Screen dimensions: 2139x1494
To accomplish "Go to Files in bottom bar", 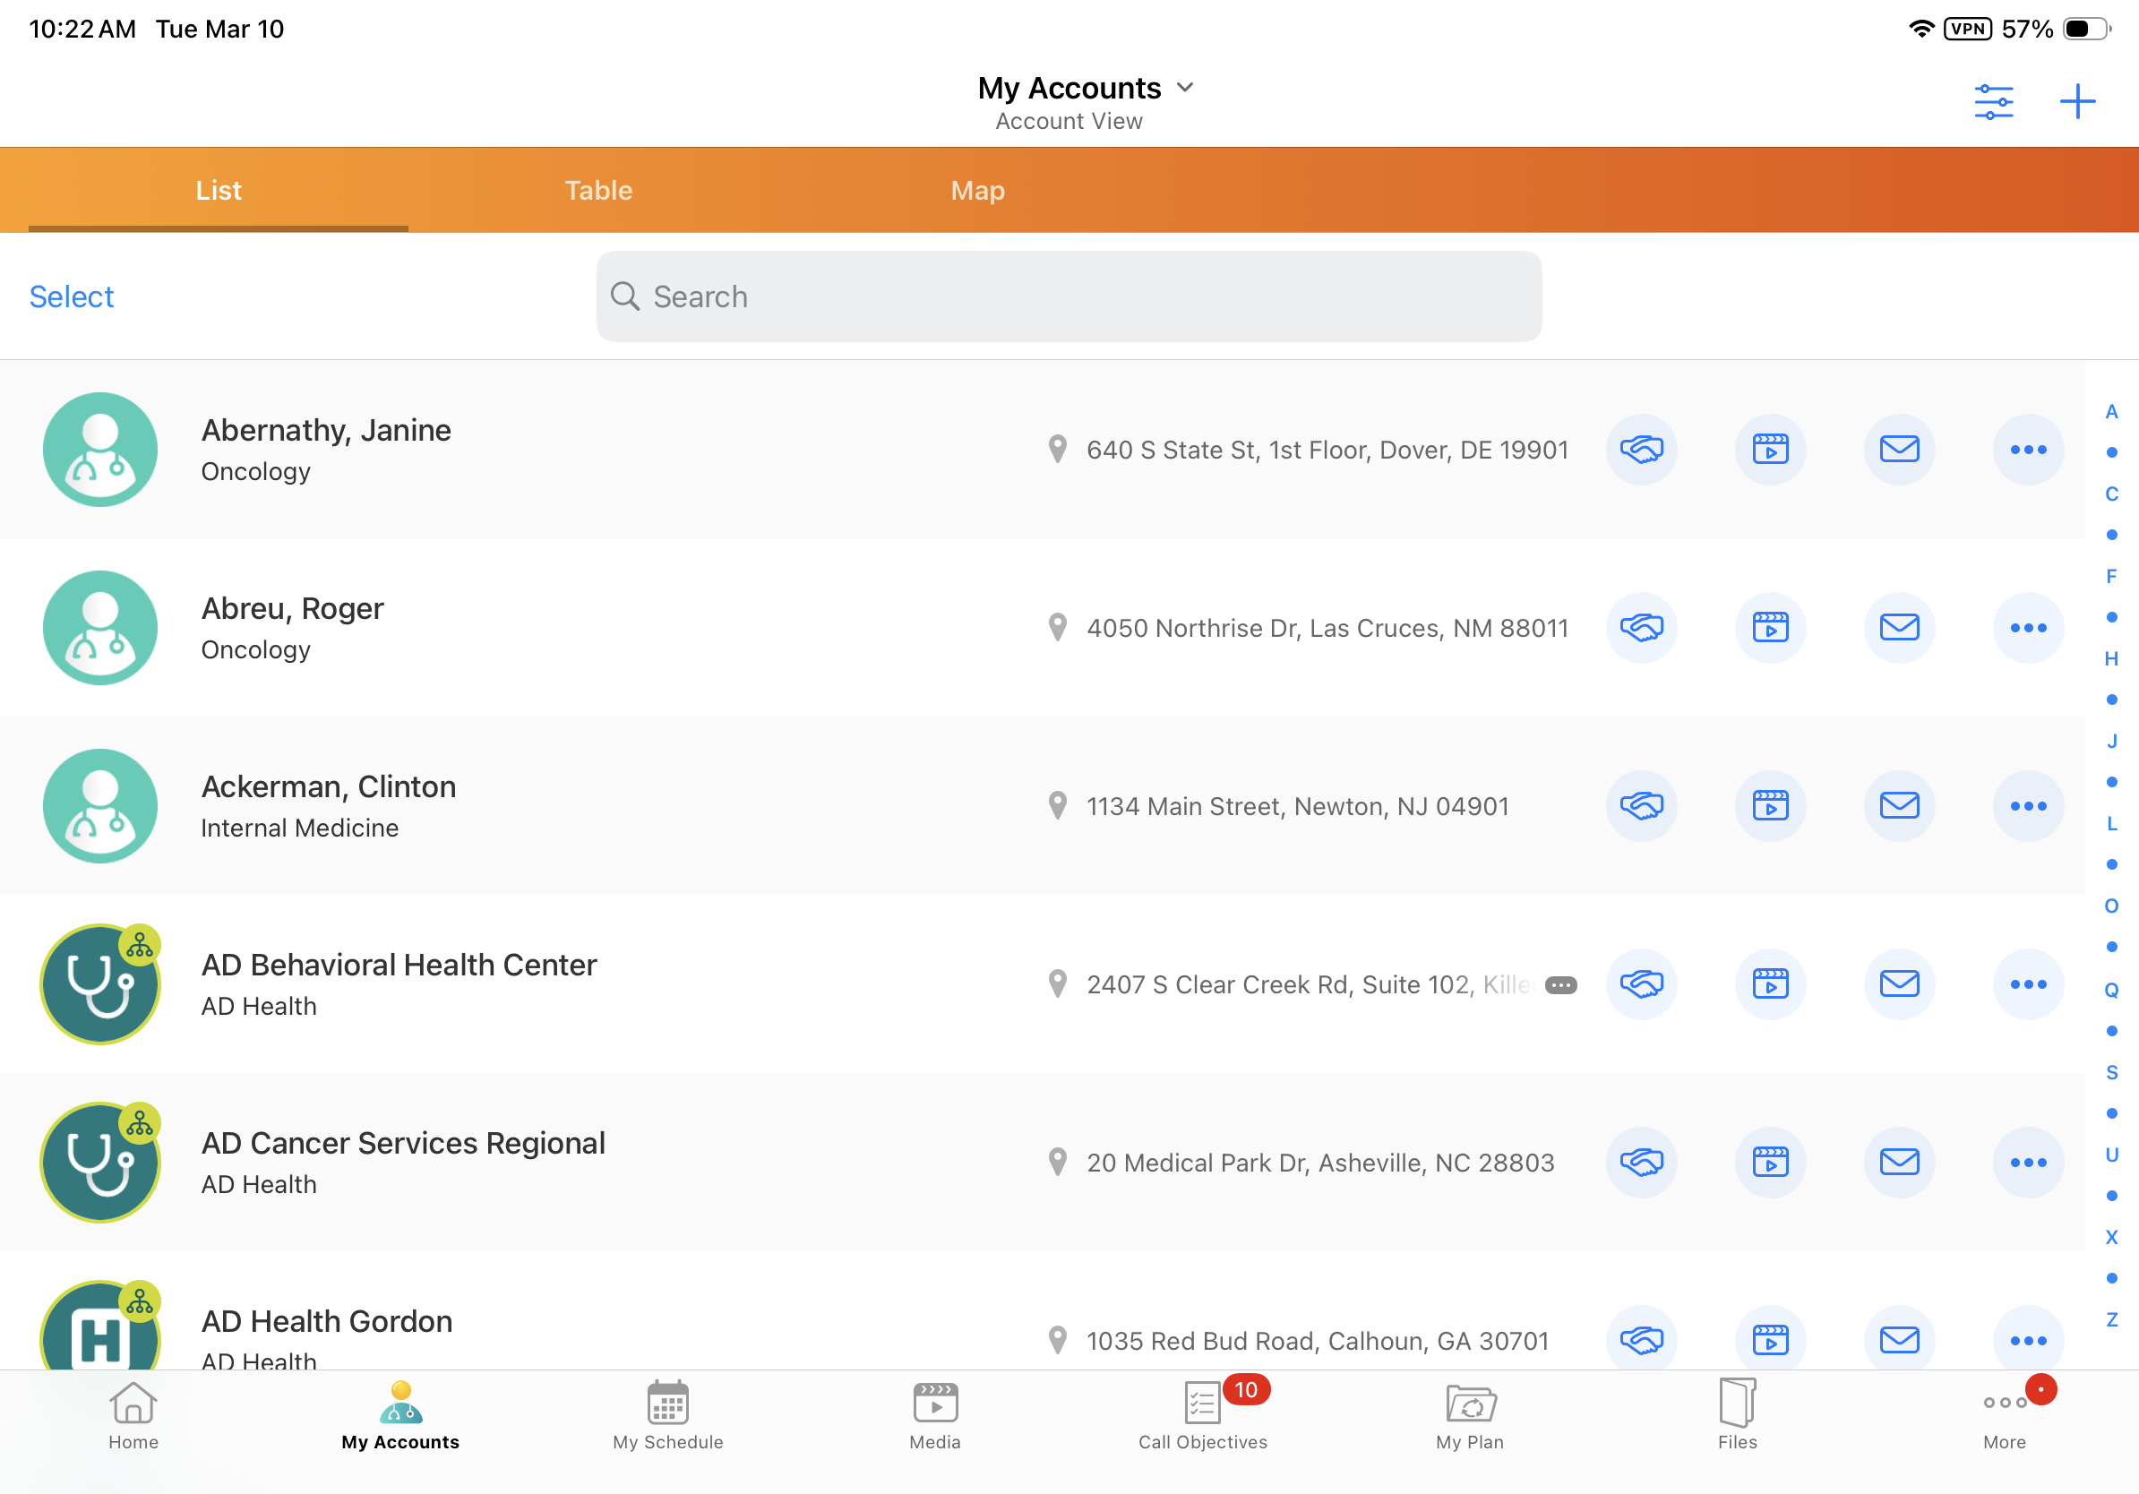I will (1737, 1416).
